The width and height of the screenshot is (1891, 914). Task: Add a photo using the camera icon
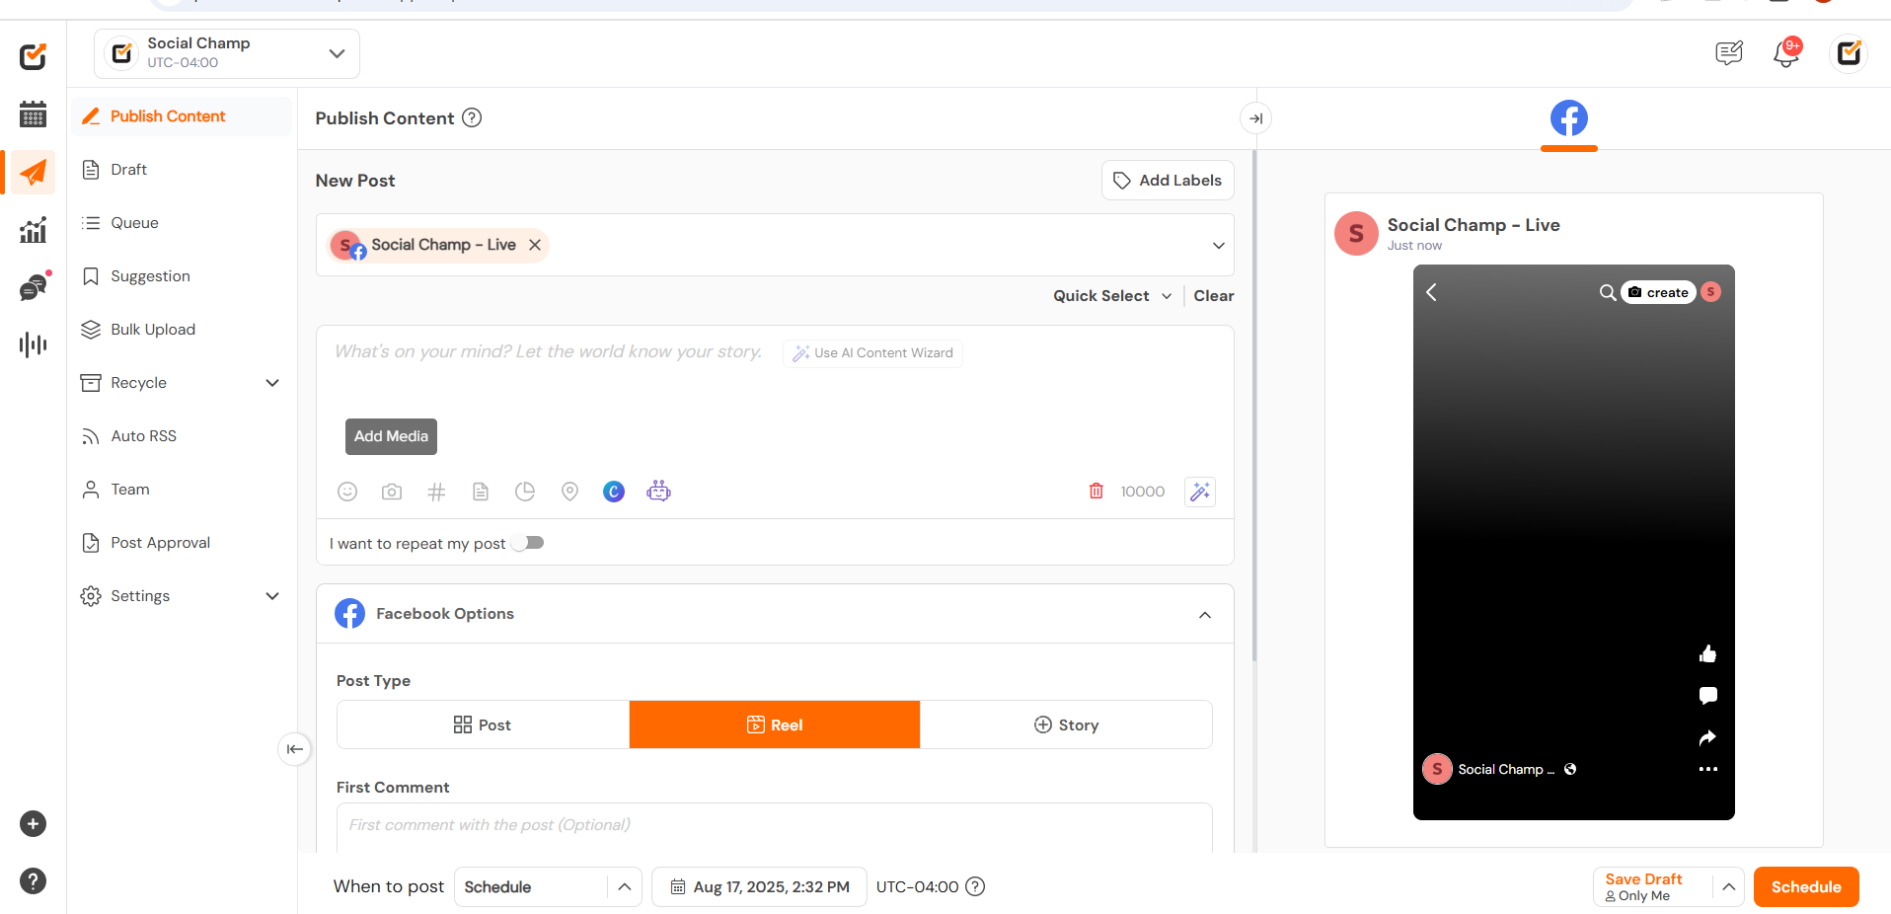tap(392, 492)
